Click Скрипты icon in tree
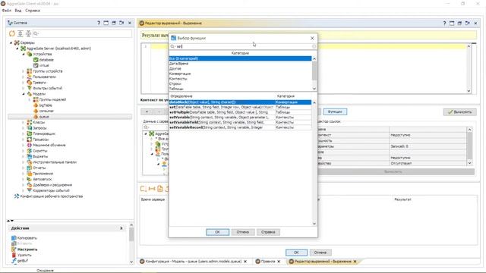486x273 pixels. (30, 151)
